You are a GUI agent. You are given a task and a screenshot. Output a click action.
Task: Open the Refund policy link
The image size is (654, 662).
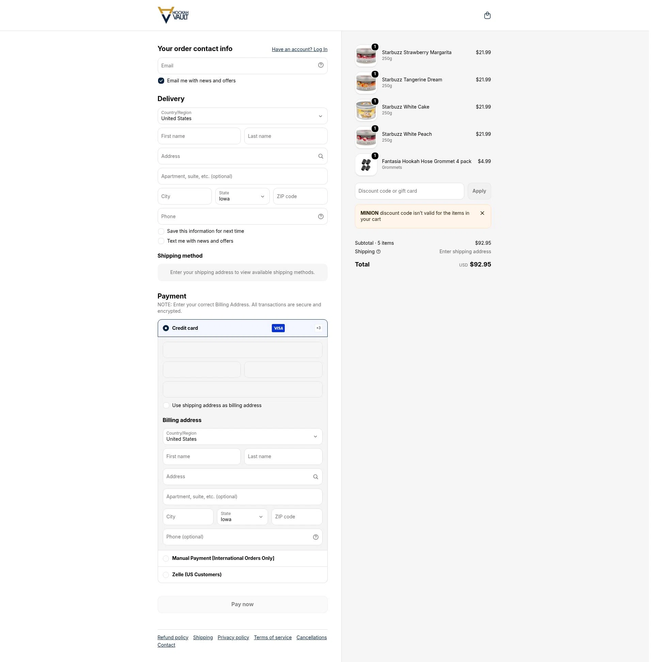[x=173, y=637]
